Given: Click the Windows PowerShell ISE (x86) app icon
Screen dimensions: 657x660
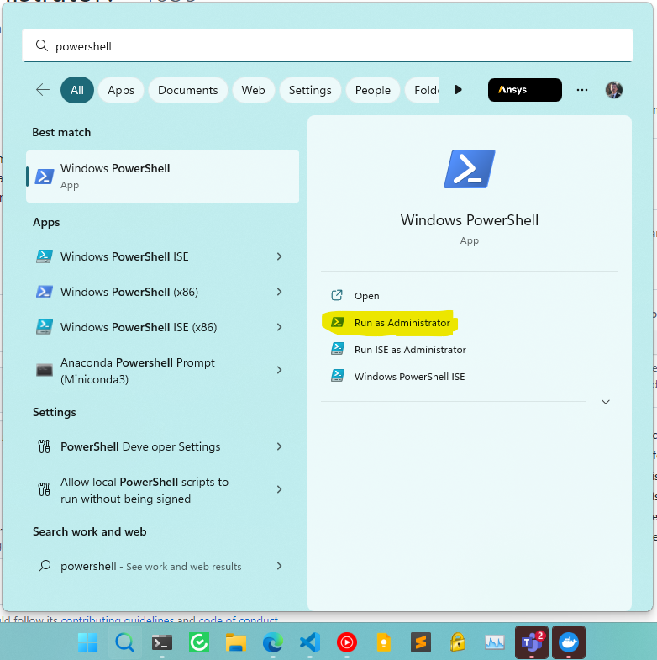Looking at the screenshot, I should (x=45, y=327).
